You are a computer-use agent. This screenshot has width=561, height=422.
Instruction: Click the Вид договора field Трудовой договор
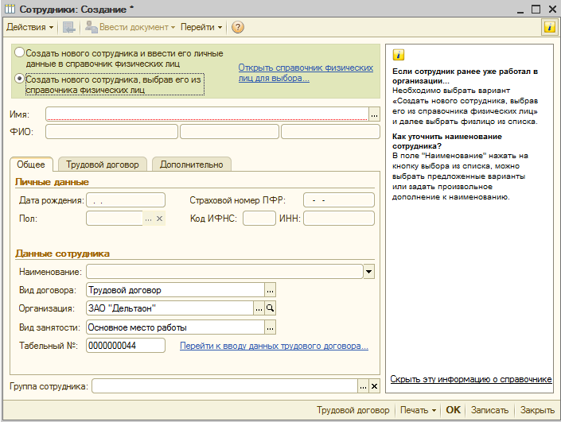[175, 290]
